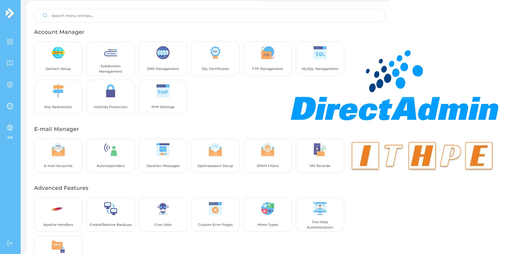Open Site Redirection signpost icon
Viewport: 512px width, 254px height.
coord(58,91)
